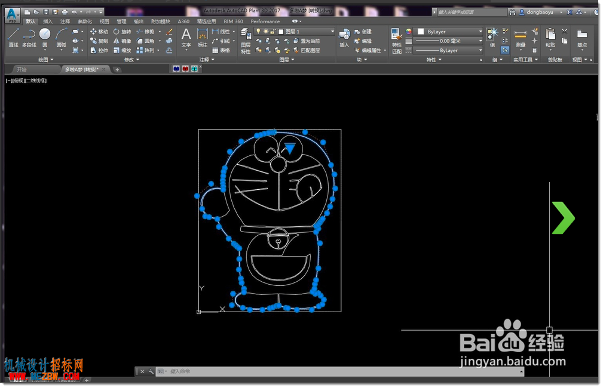Viewport: 603px width, 388px height.
Task: Choose the 镜像 (Mirror) command
Action: tap(123, 41)
